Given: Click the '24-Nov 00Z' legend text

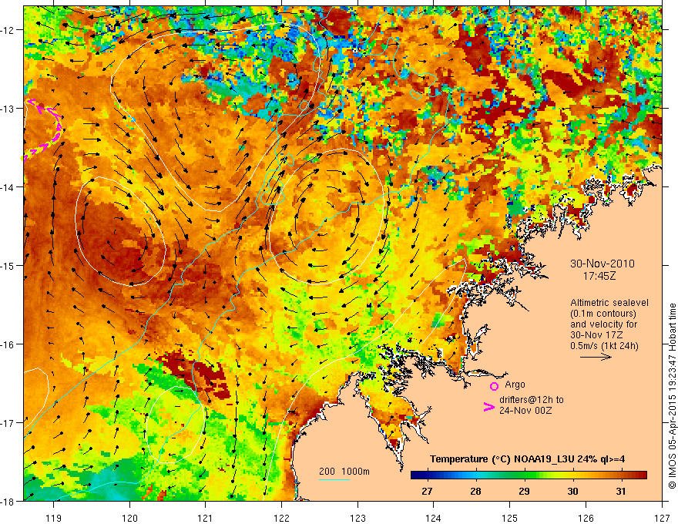Looking at the screenshot, I should (525, 411).
